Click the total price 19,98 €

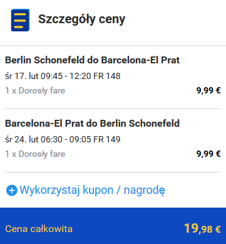point(202,228)
